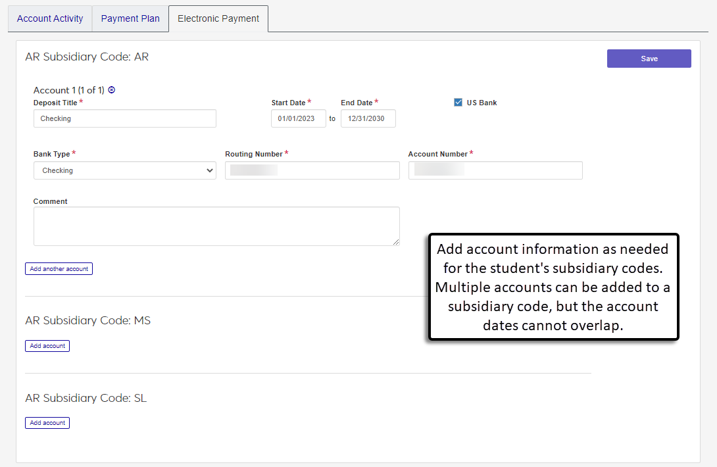Remove Account 1 using the circled x icon

111,90
